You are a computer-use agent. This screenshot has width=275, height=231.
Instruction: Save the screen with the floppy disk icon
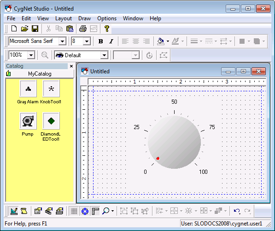click(35, 29)
